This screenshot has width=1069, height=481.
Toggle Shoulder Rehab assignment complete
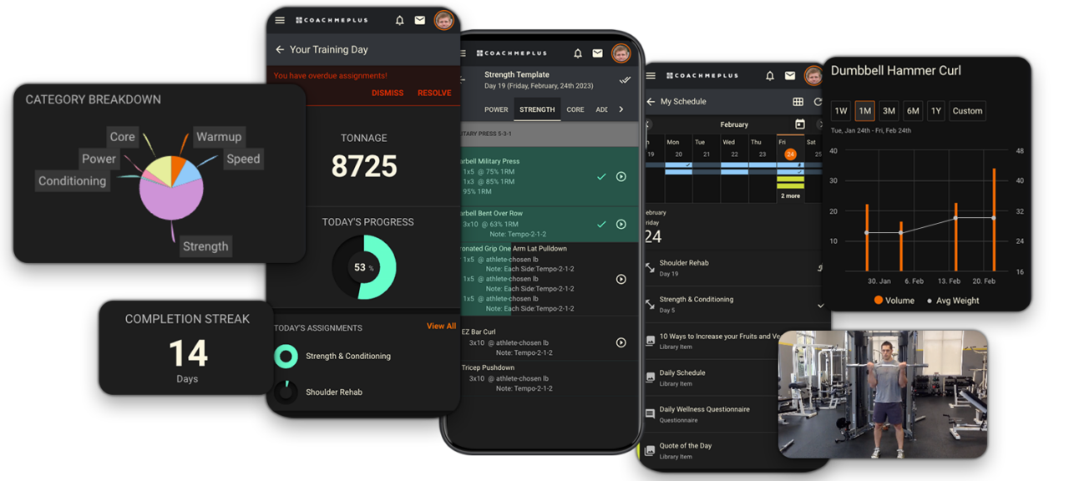tap(286, 392)
